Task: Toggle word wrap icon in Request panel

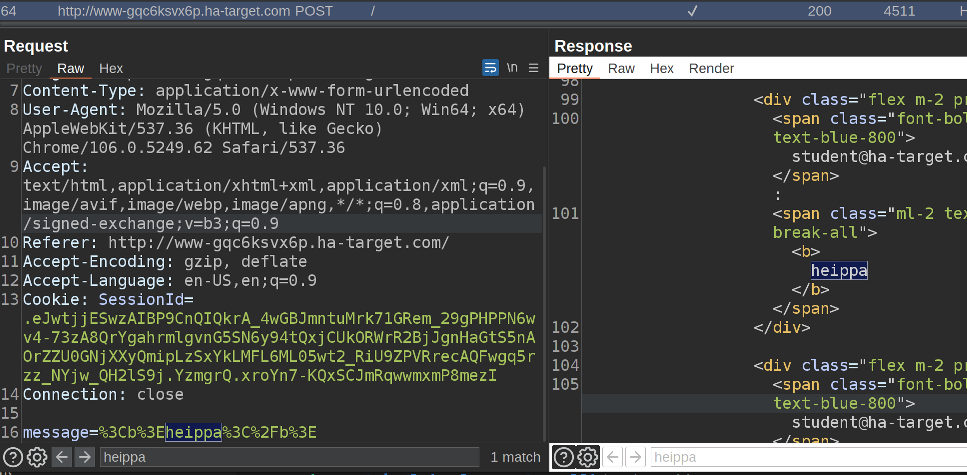Action: 490,68
